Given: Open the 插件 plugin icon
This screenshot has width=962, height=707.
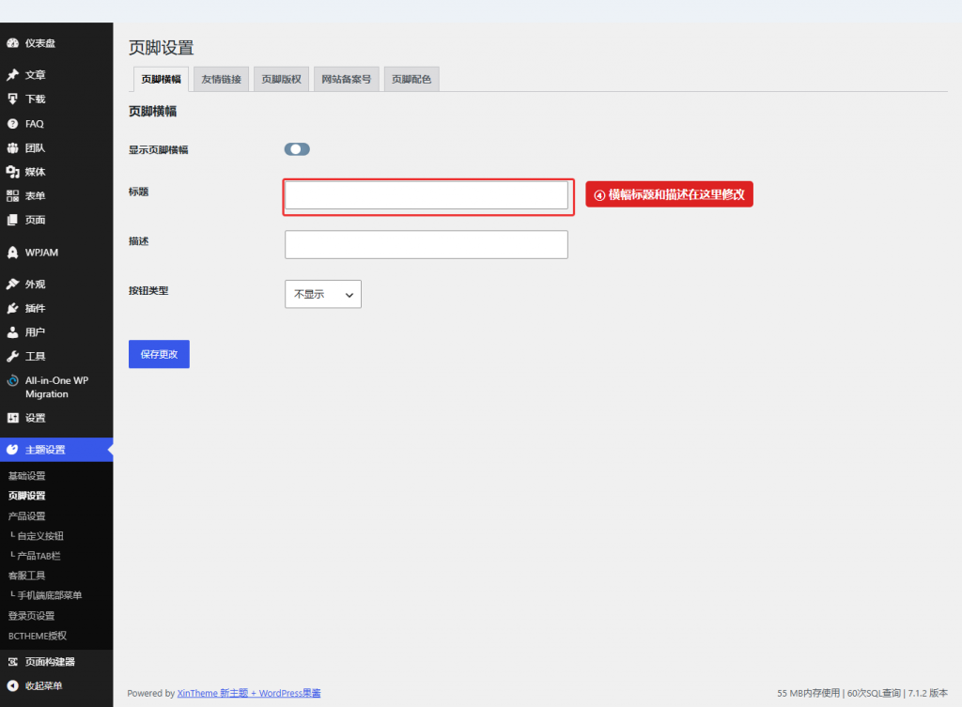Looking at the screenshot, I should [12, 308].
